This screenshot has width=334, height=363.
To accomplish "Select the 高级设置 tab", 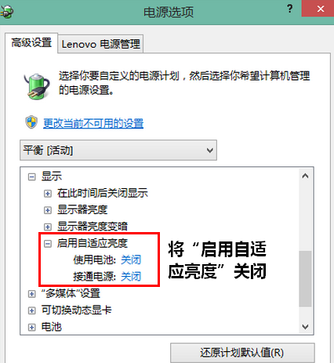I will (x=31, y=43).
